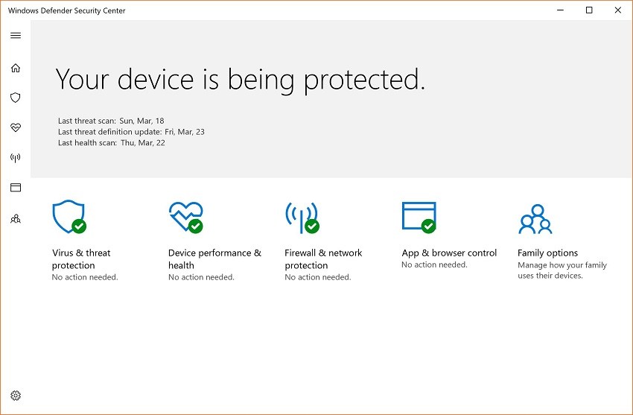Viewport: 633px width, 415px height.
Task: Open the family icon in the sidebar
Action: (x=16, y=218)
